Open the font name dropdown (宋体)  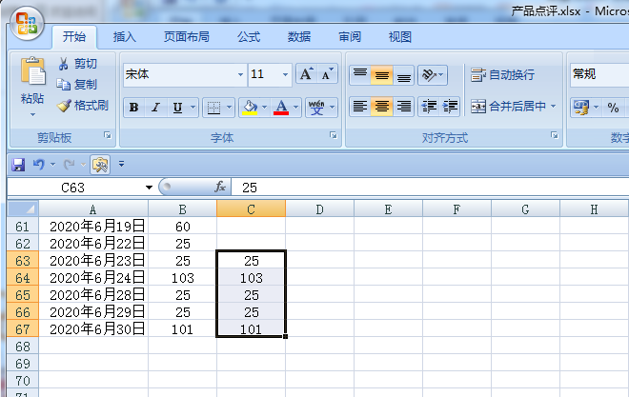[240, 74]
